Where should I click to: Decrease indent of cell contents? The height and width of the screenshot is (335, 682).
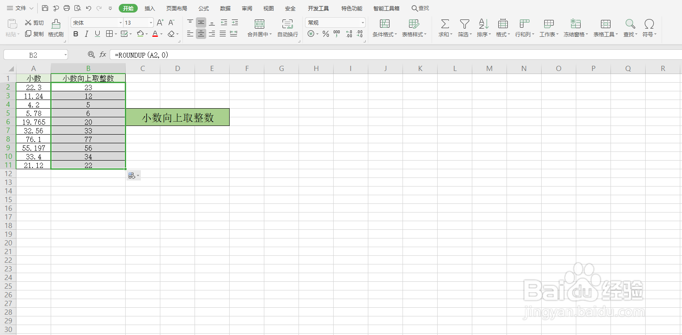[224, 23]
